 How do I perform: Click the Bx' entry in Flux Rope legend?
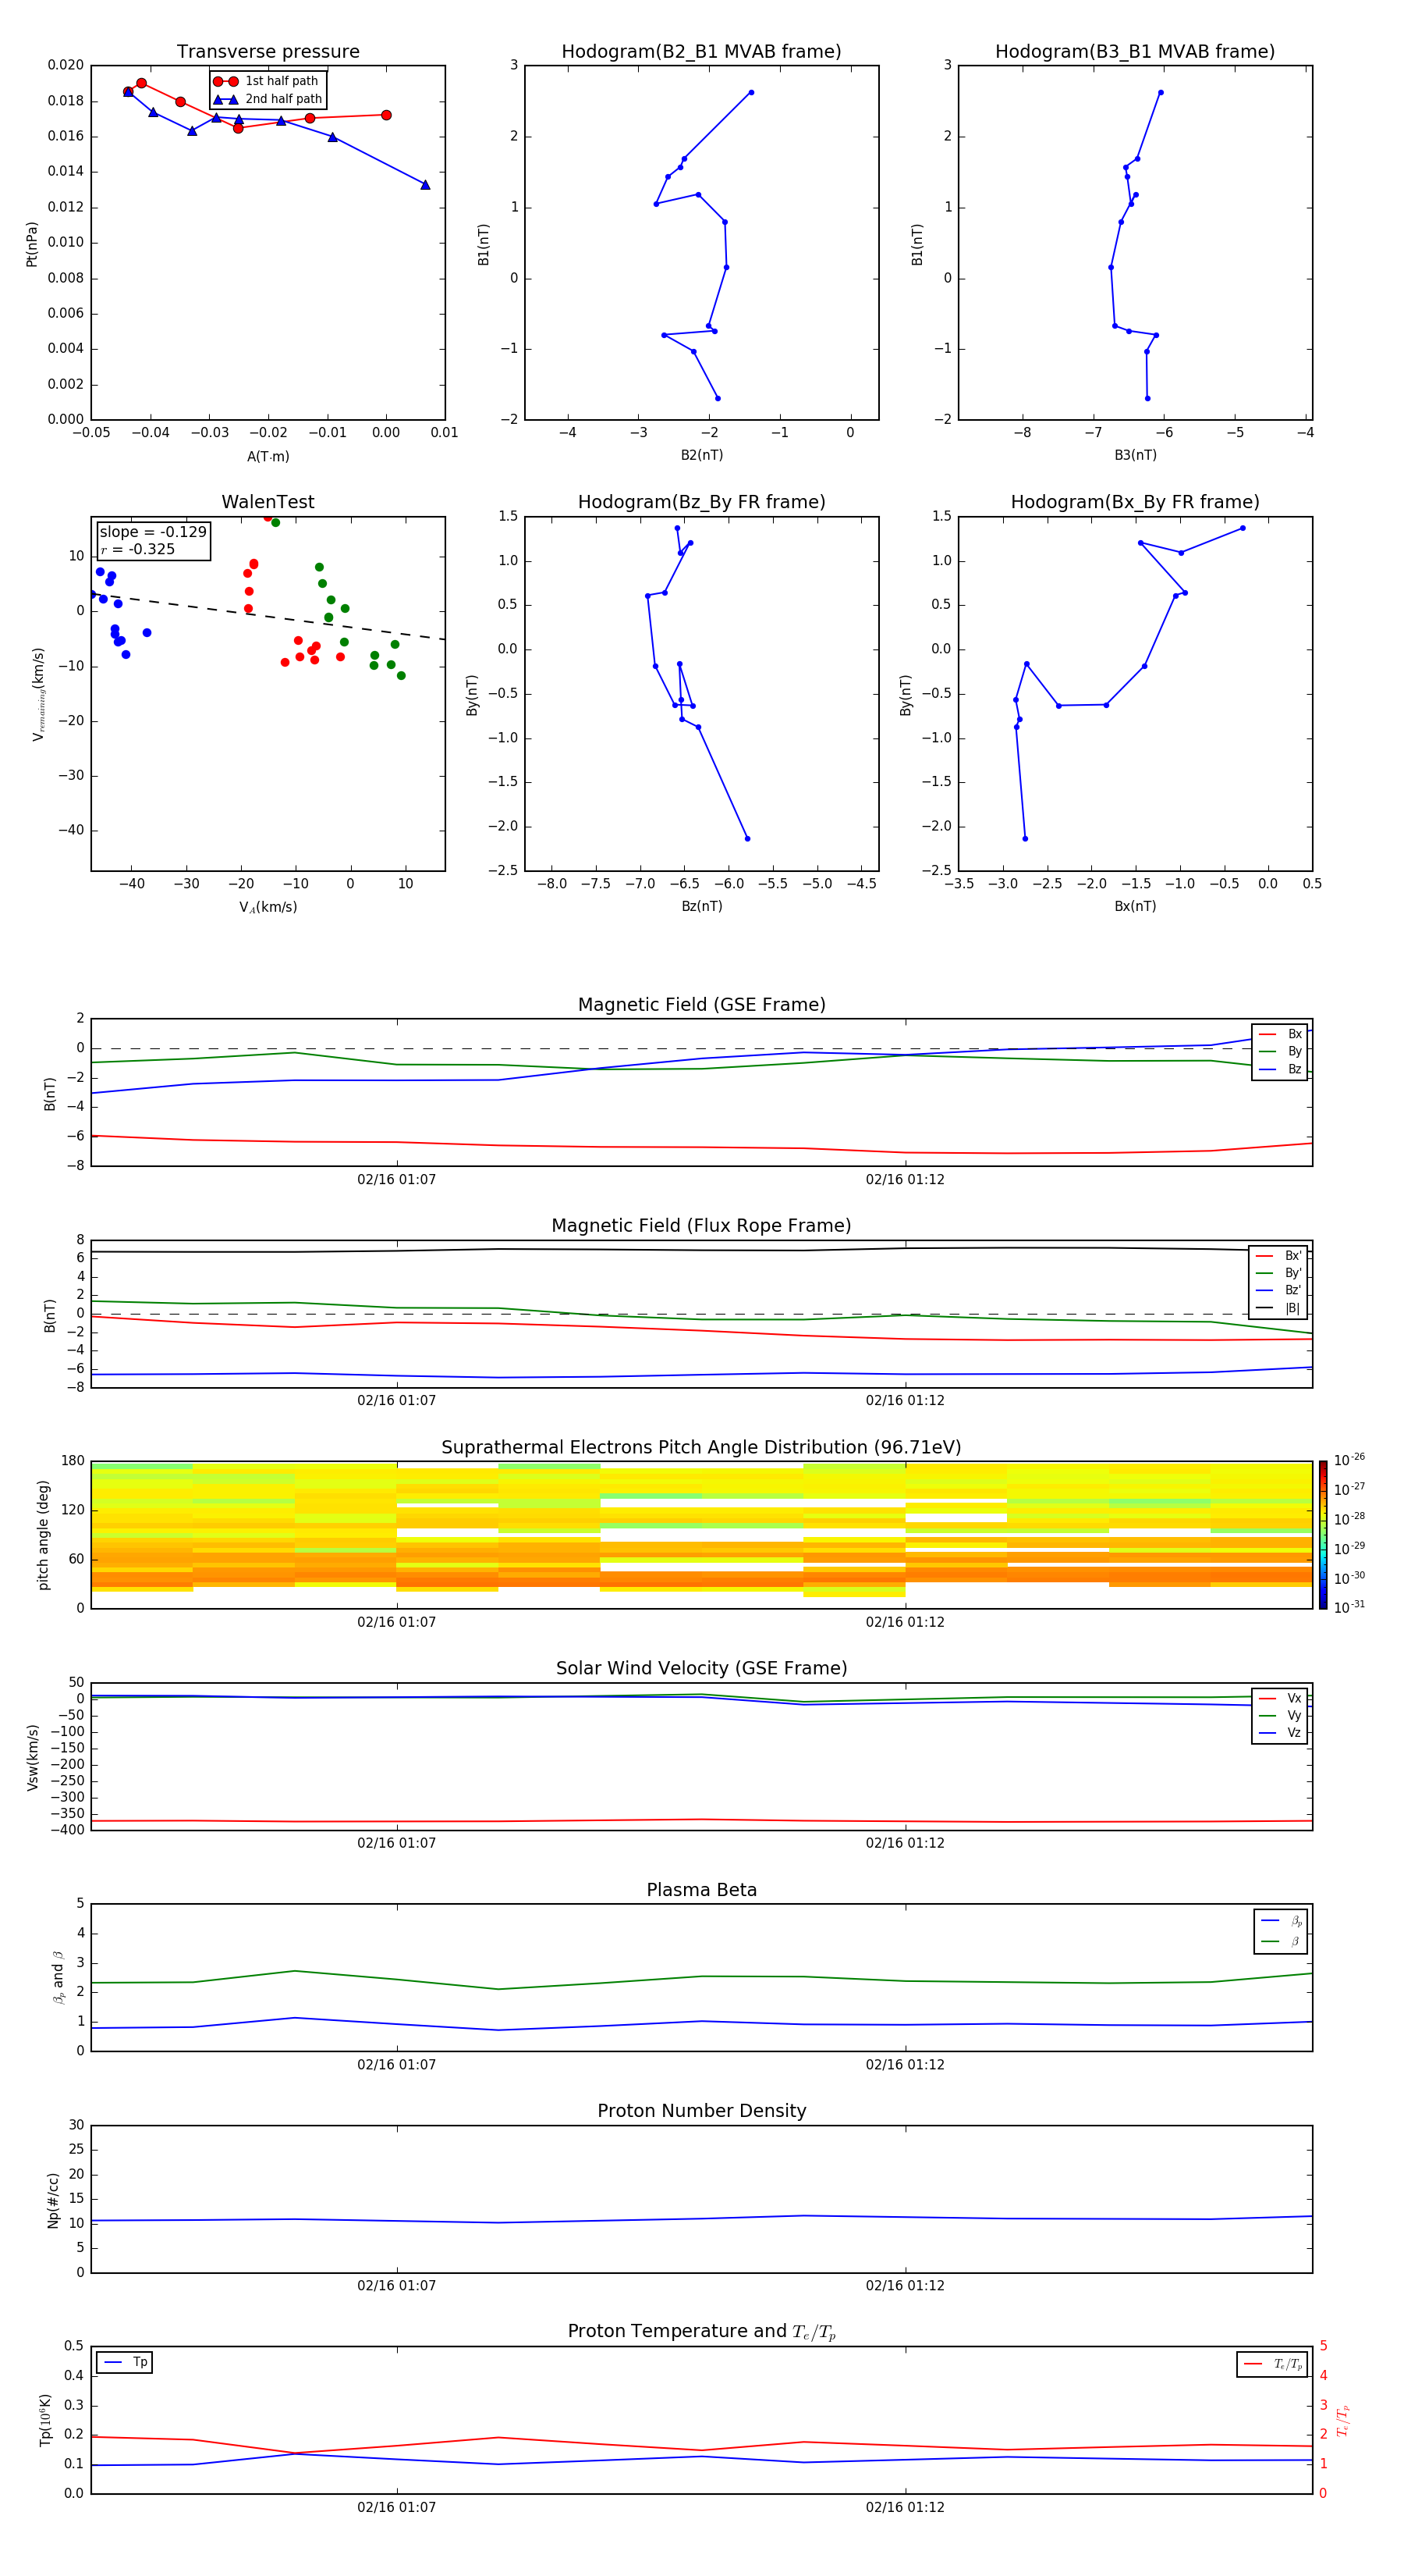(1278, 1256)
